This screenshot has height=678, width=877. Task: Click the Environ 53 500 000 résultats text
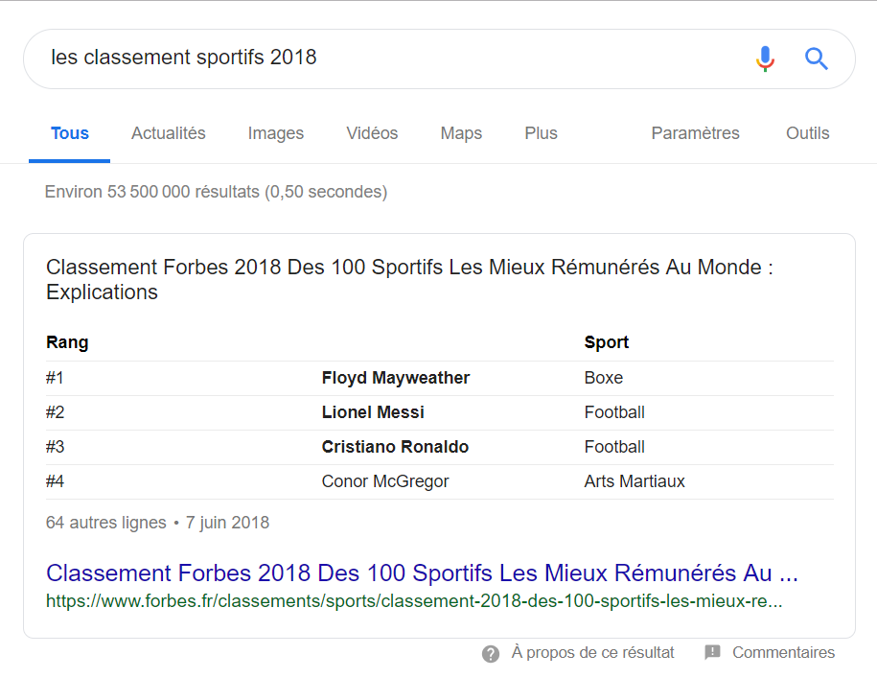pyautogui.click(x=216, y=192)
